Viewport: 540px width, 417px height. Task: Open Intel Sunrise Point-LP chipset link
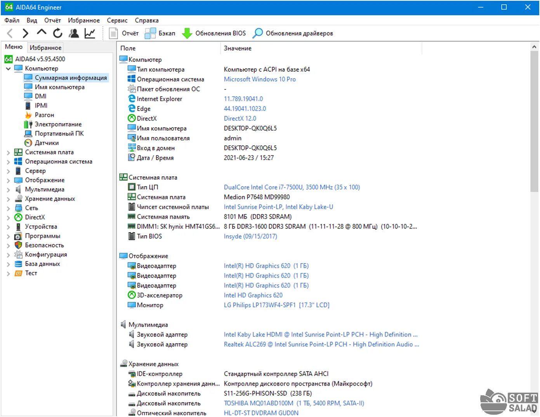[x=278, y=207]
